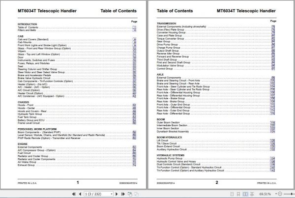Open the page link for Gear Group
Image resolution: width=295 pixels, height=198 pixels.
pyautogui.click(x=273, y=42)
